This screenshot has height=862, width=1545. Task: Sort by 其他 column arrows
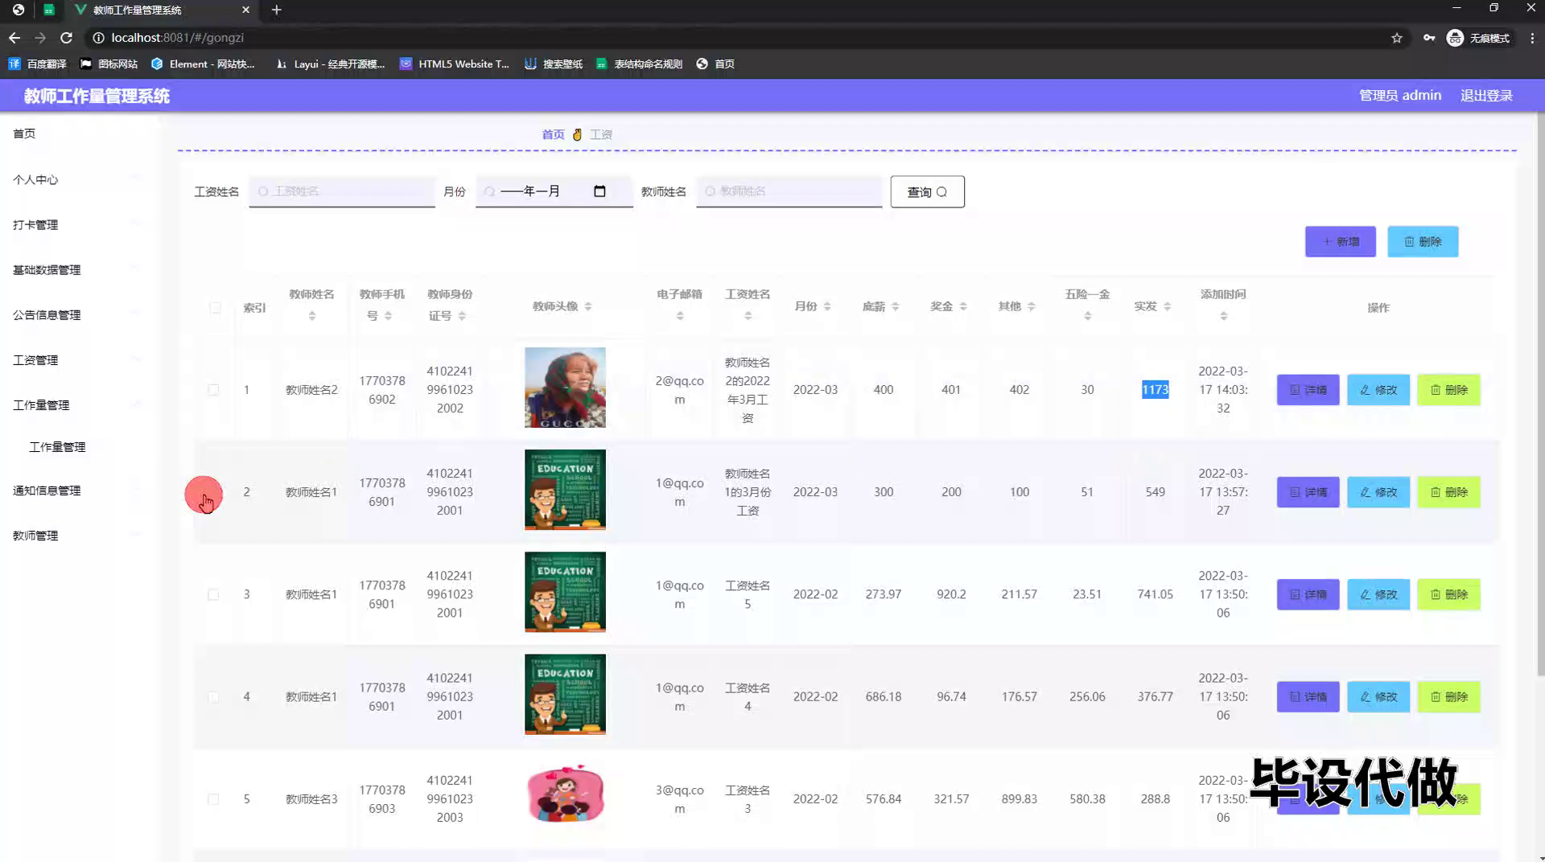click(1031, 306)
